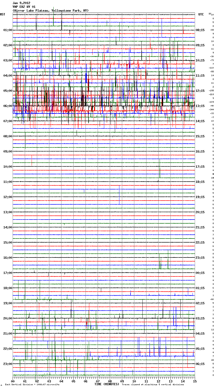215x388 pixels.
Task: Click the '00:15' UTC time label
Action: (x=200, y=273)
